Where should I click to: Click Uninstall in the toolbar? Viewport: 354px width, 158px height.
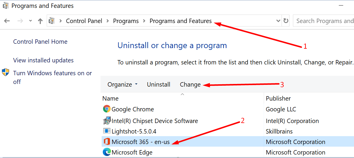click(x=159, y=85)
